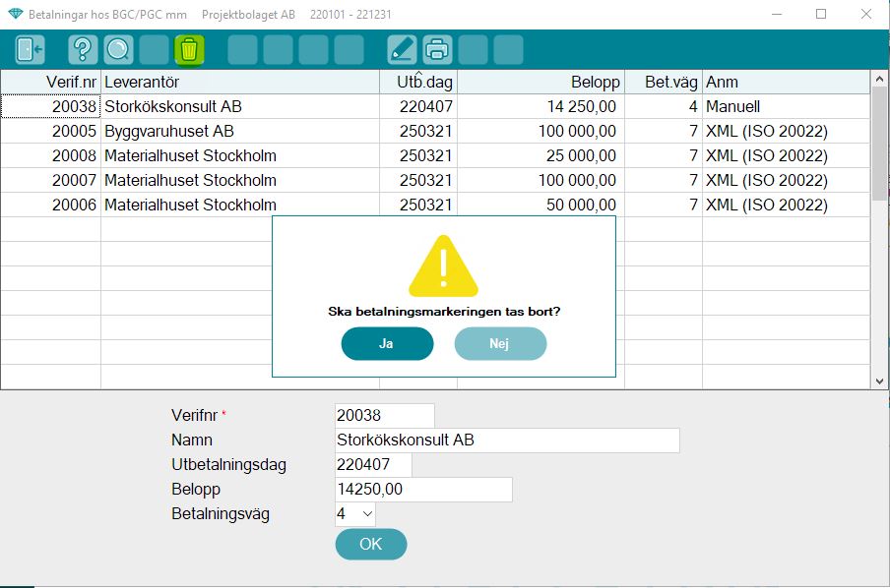The height and width of the screenshot is (588, 890).
Task: Select verification number 20007 cell
Action: tap(50, 180)
